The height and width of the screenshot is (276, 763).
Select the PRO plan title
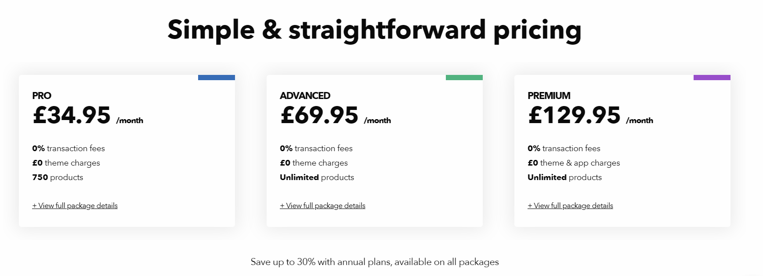[x=42, y=96]
